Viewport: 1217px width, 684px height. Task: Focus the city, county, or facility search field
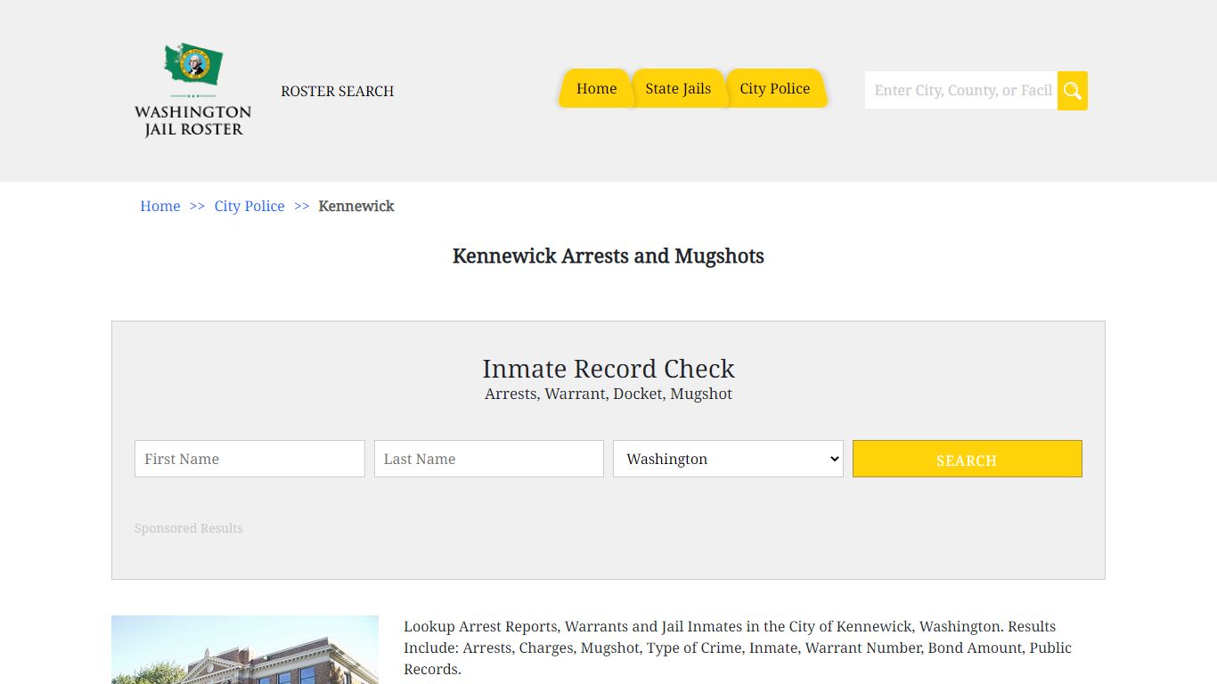click(961, 91)
